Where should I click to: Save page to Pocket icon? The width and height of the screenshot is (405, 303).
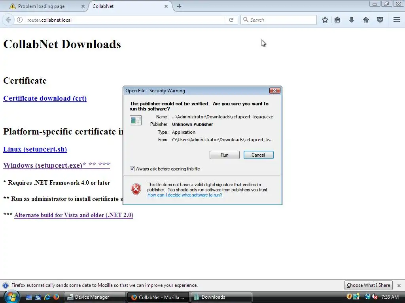380,20
